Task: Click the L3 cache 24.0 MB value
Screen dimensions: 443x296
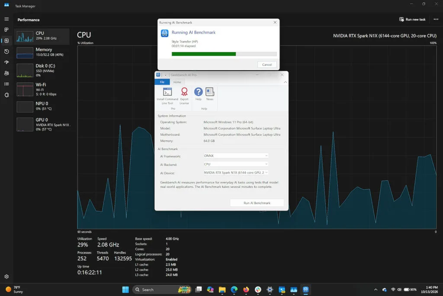Action: click(x=171, y=275)
